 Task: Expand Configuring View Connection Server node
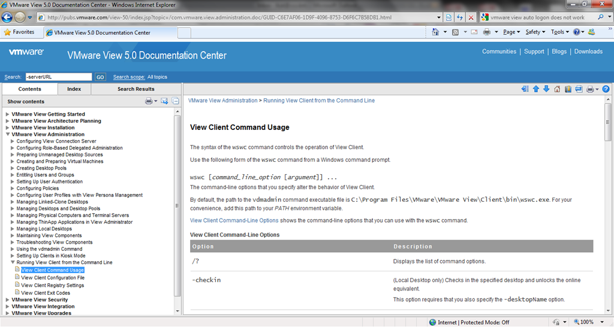[x=13, y=141]
